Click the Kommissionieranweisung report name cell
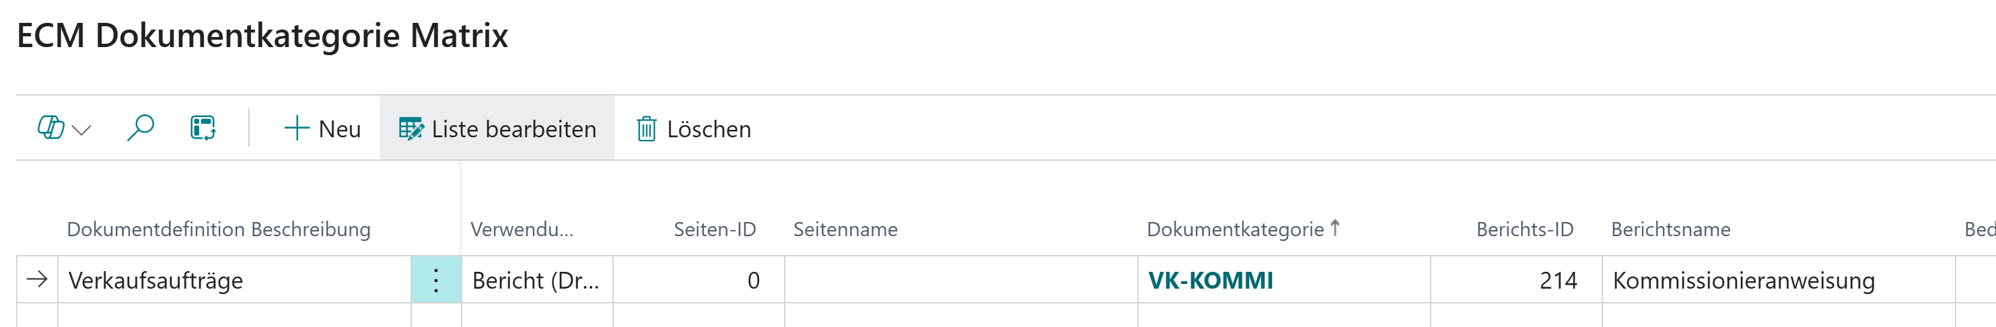Image resolution: width=1996 pixels, height=327 pixels. [1744, 281]
